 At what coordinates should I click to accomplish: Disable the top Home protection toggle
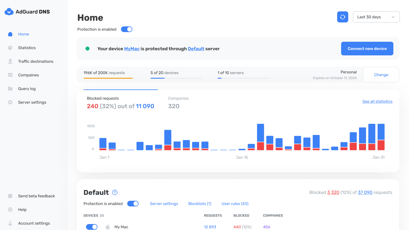tap(127, 29)
